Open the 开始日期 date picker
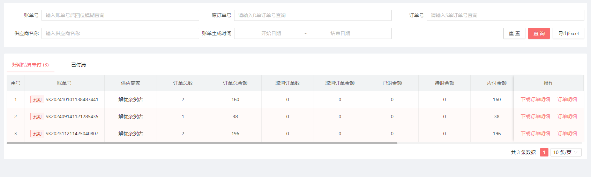Viewport: 591px width, 177px height. click(x=271, y=33)
